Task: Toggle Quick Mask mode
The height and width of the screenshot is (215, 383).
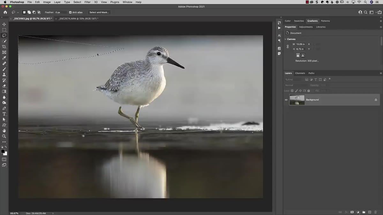Action: coord(4,159)
